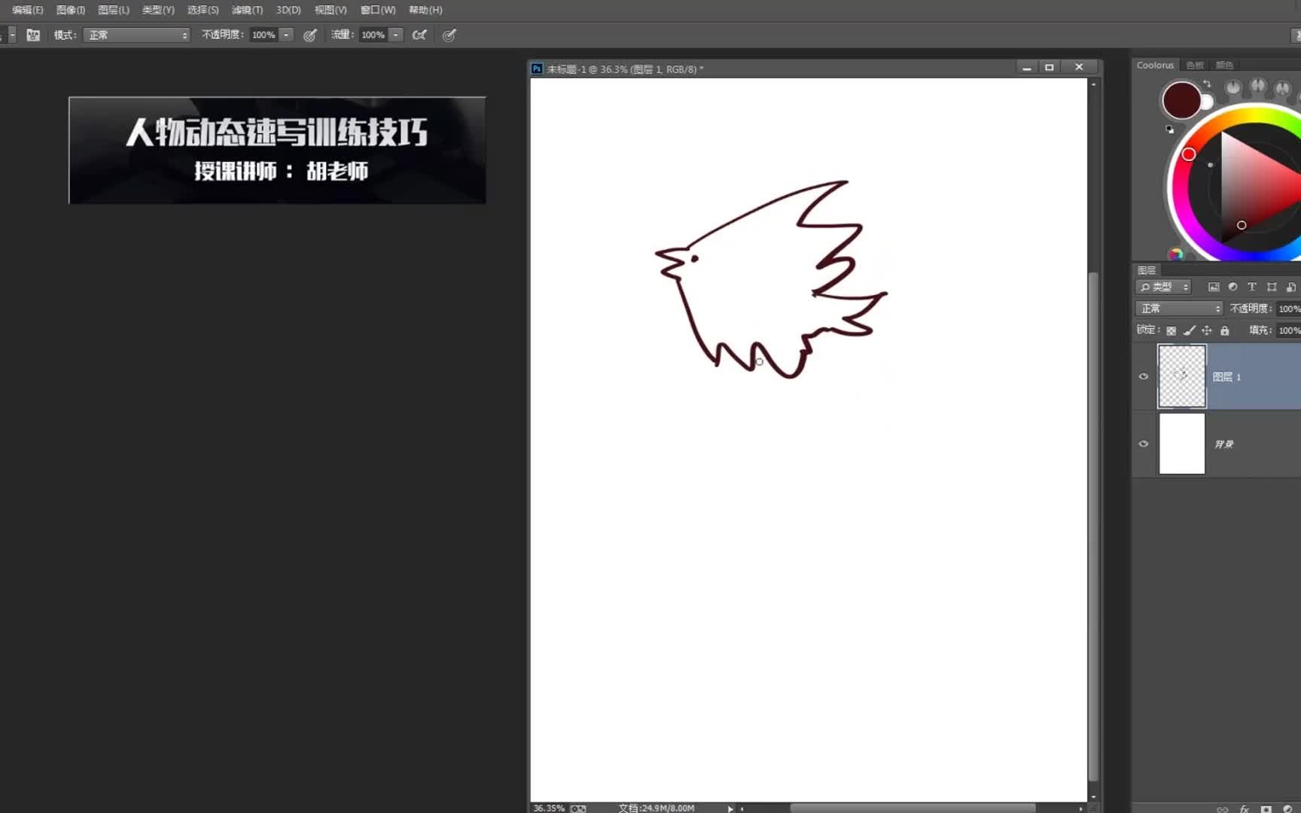The image size is (1301, 813).
Task: Add a layer mask icon
Action: click(1266, 809)
